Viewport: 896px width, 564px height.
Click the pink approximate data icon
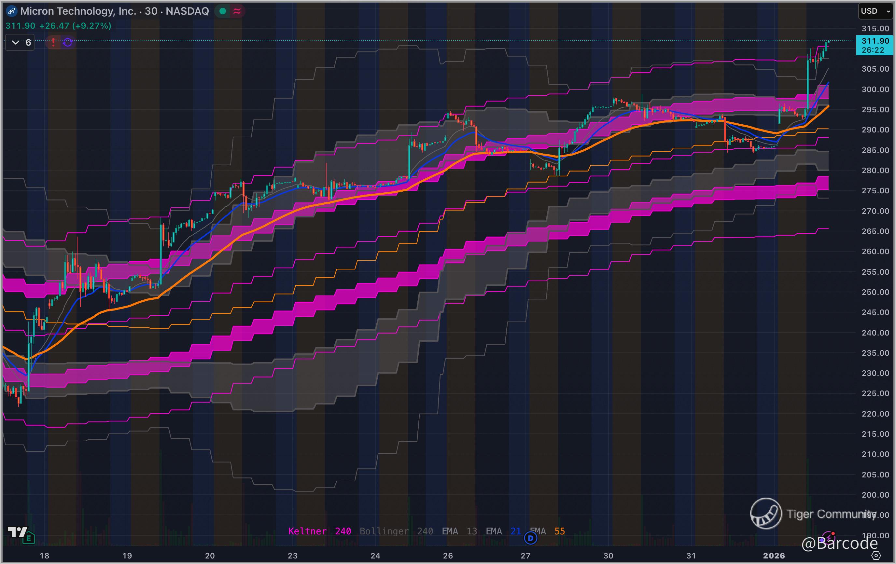tap(237, 11)
